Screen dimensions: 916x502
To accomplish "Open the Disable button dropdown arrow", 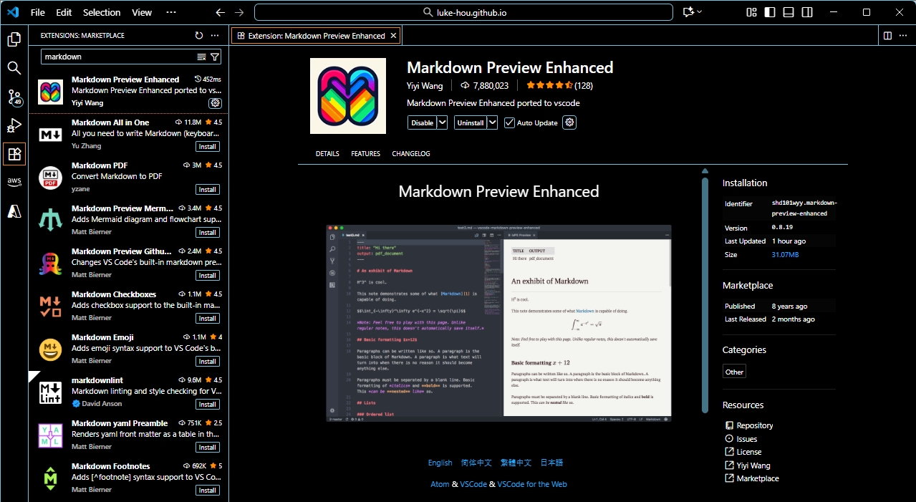I will point(442,122).
